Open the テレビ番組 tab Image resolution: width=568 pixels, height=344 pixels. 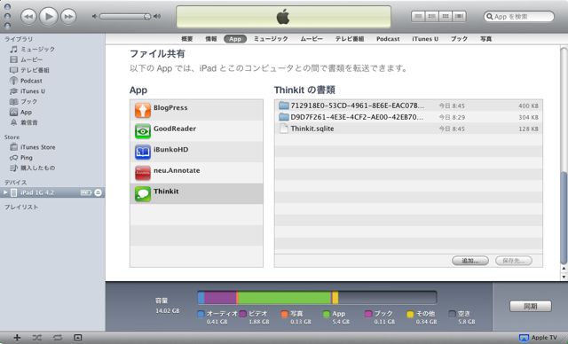coord(350,39)
